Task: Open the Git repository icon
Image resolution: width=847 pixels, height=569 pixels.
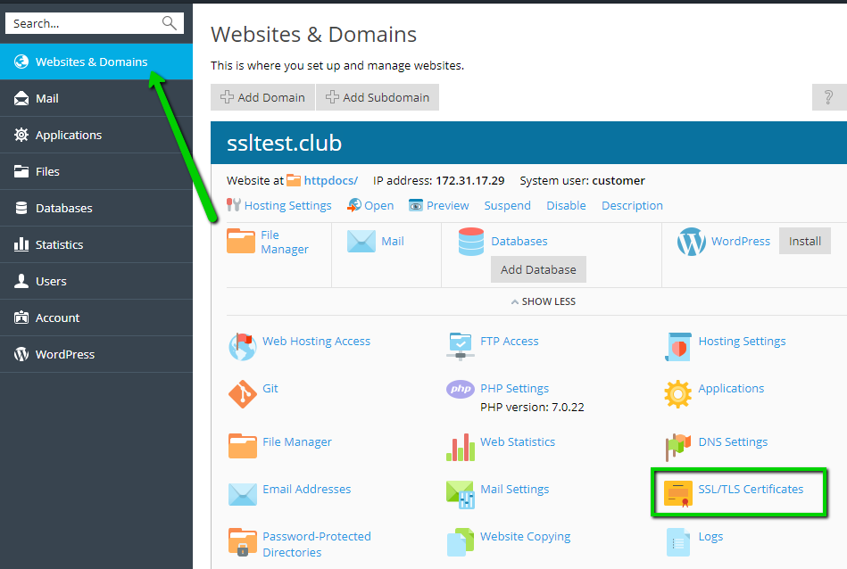Action: click(x=242, y=393)
